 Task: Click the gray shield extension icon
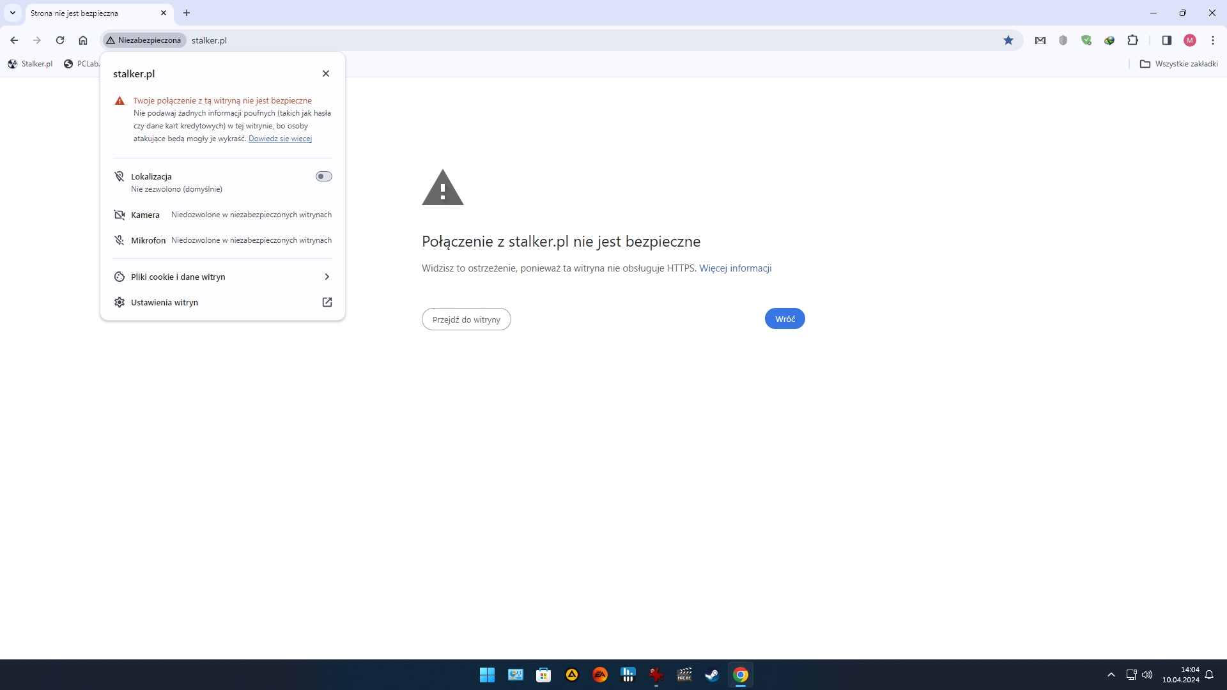(x=1063, y=40)
